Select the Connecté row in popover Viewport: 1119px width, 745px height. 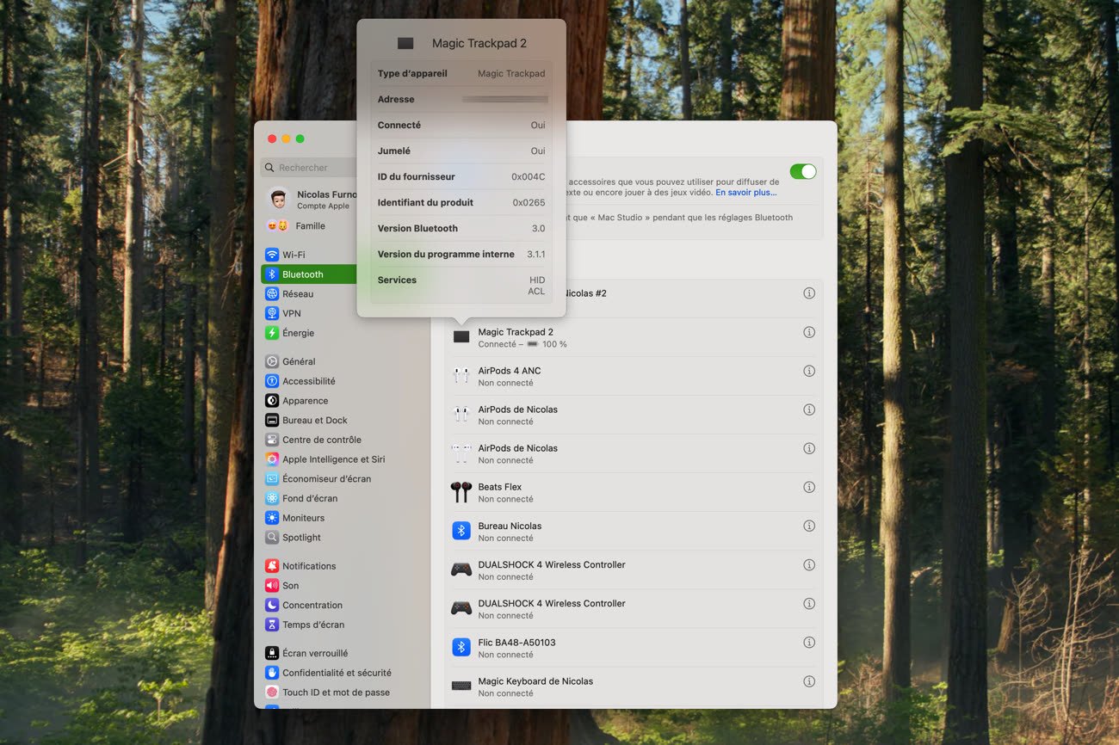tap(461, 126)
